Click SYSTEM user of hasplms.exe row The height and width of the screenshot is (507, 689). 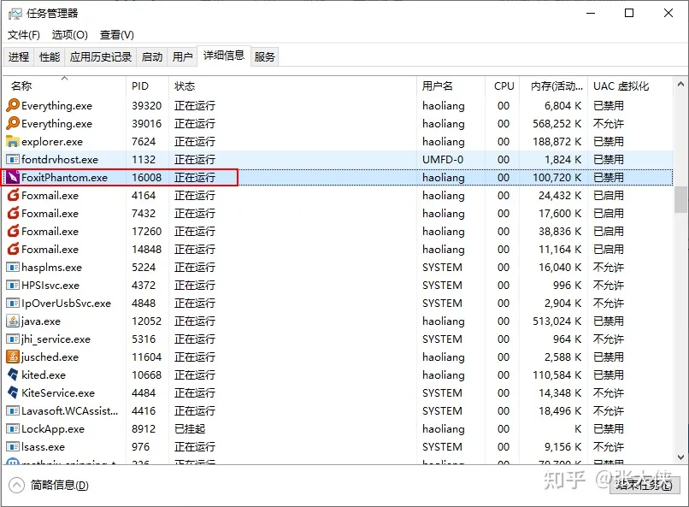pyautogui.click(x=442, y=267)
